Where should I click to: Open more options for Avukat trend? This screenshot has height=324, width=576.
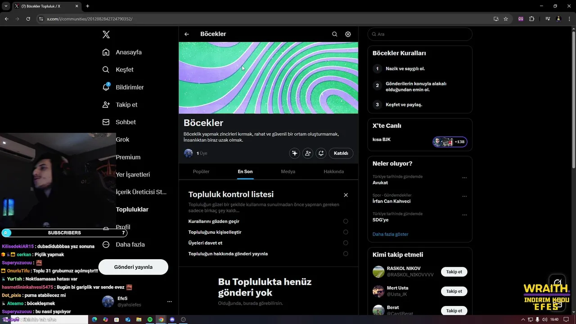coord(464,178)
